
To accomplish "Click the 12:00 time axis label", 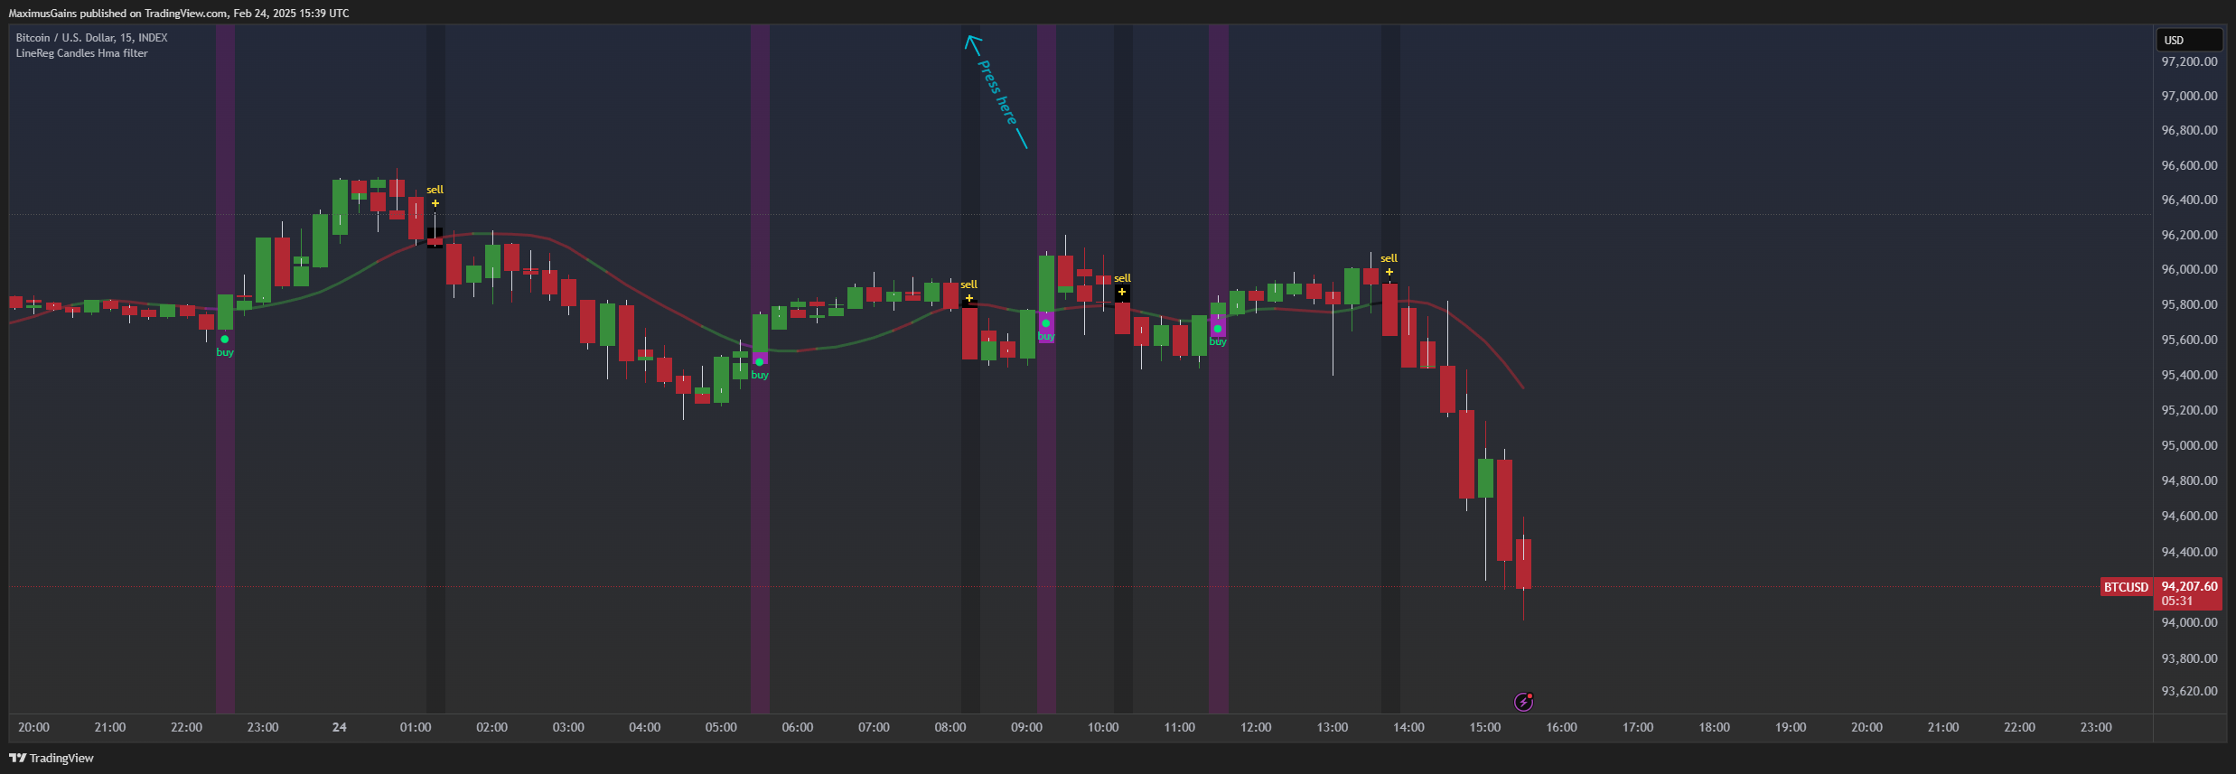I will point(1256,727).
